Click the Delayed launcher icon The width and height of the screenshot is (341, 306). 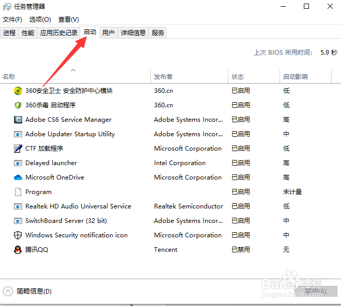pyautogui.click(x=18, y=163)
